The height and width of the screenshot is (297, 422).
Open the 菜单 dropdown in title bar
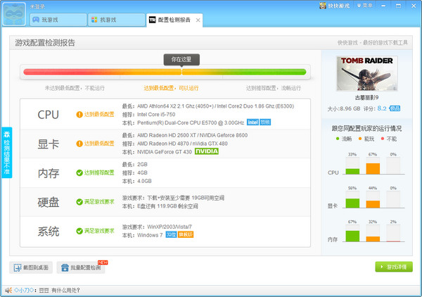click(364, 6)
